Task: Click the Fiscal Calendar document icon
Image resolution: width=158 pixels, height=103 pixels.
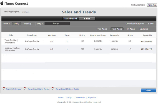Action: tap(4, 89)
